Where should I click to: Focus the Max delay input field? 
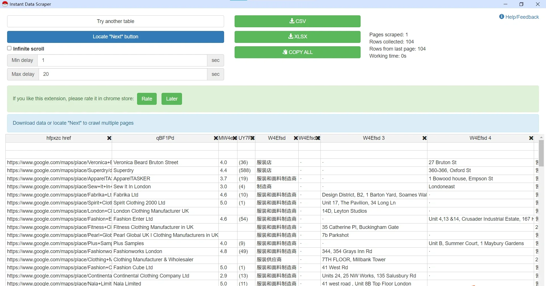click(123, 74)
